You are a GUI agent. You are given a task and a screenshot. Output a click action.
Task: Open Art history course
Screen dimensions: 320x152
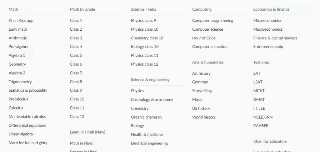tap(201, 73)
